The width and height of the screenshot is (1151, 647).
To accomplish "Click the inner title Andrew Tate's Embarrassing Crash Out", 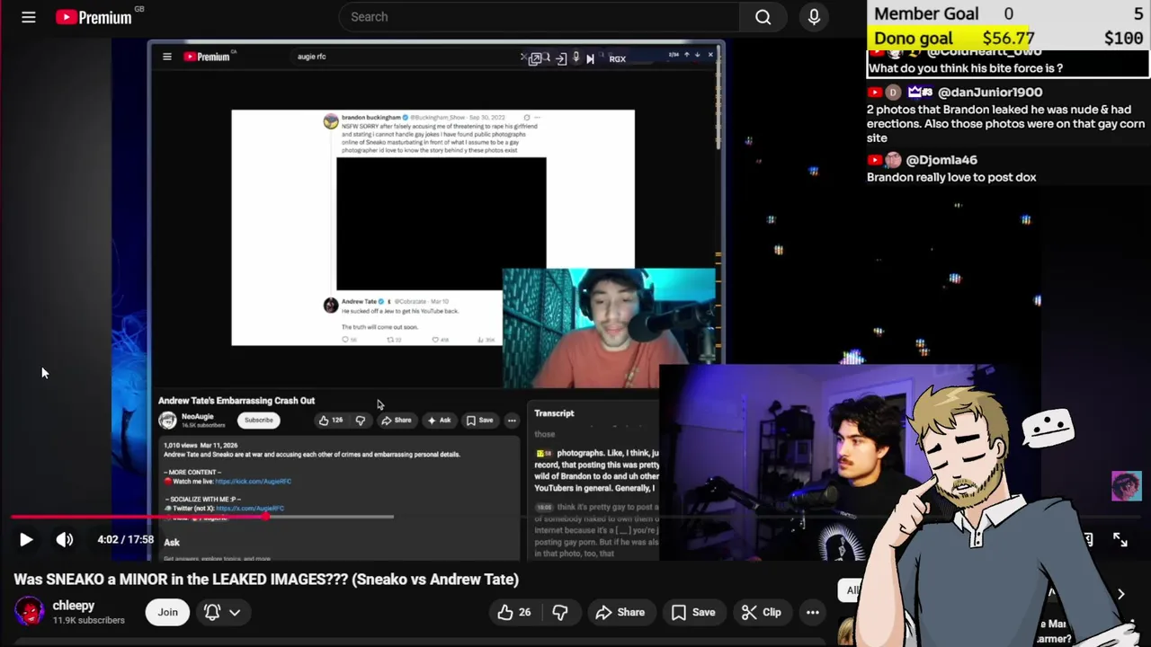I will coord(236,401).
